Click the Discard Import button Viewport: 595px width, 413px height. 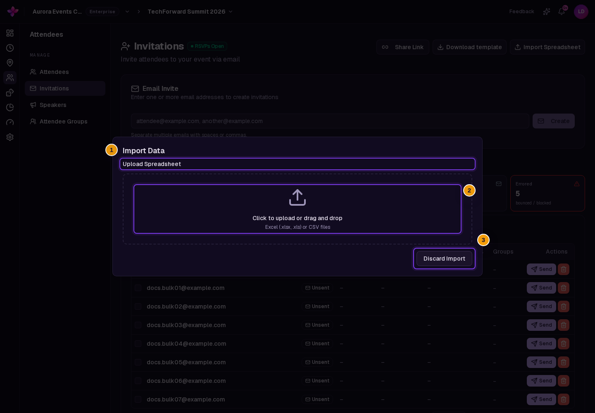tap(444, 259)
